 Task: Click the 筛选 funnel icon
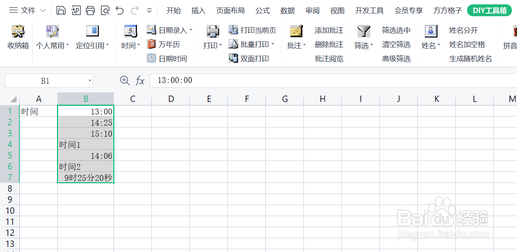pyautogui.click(x=364, y=31)
